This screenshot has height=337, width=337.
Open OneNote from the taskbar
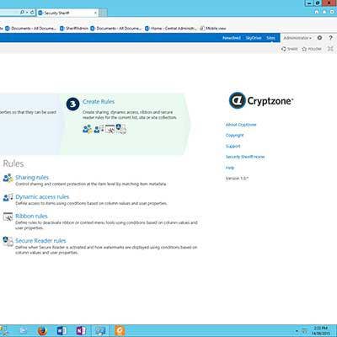pyautogui.click(x=81, y=331)
